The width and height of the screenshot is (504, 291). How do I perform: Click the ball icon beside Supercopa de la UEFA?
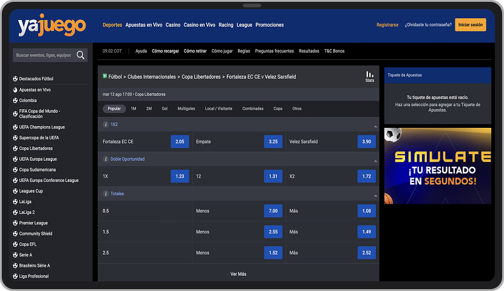tap(15, 138)
